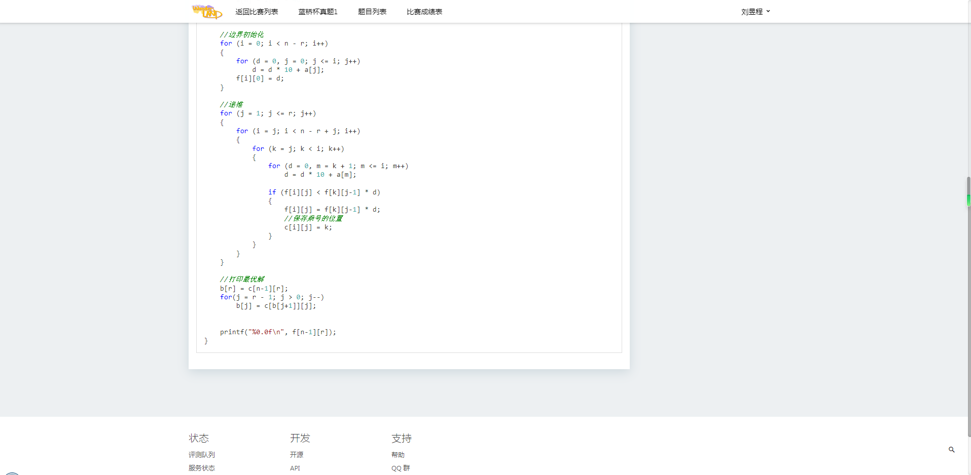
Task: Click the site logo in the navbar
Action: click(207, 11)
